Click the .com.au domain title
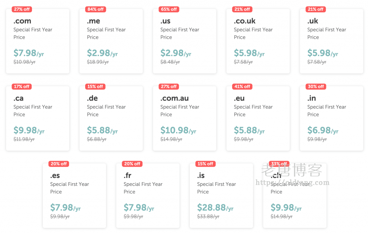The height and width of the screenshot is (234, 368). [x=174, y=98]
